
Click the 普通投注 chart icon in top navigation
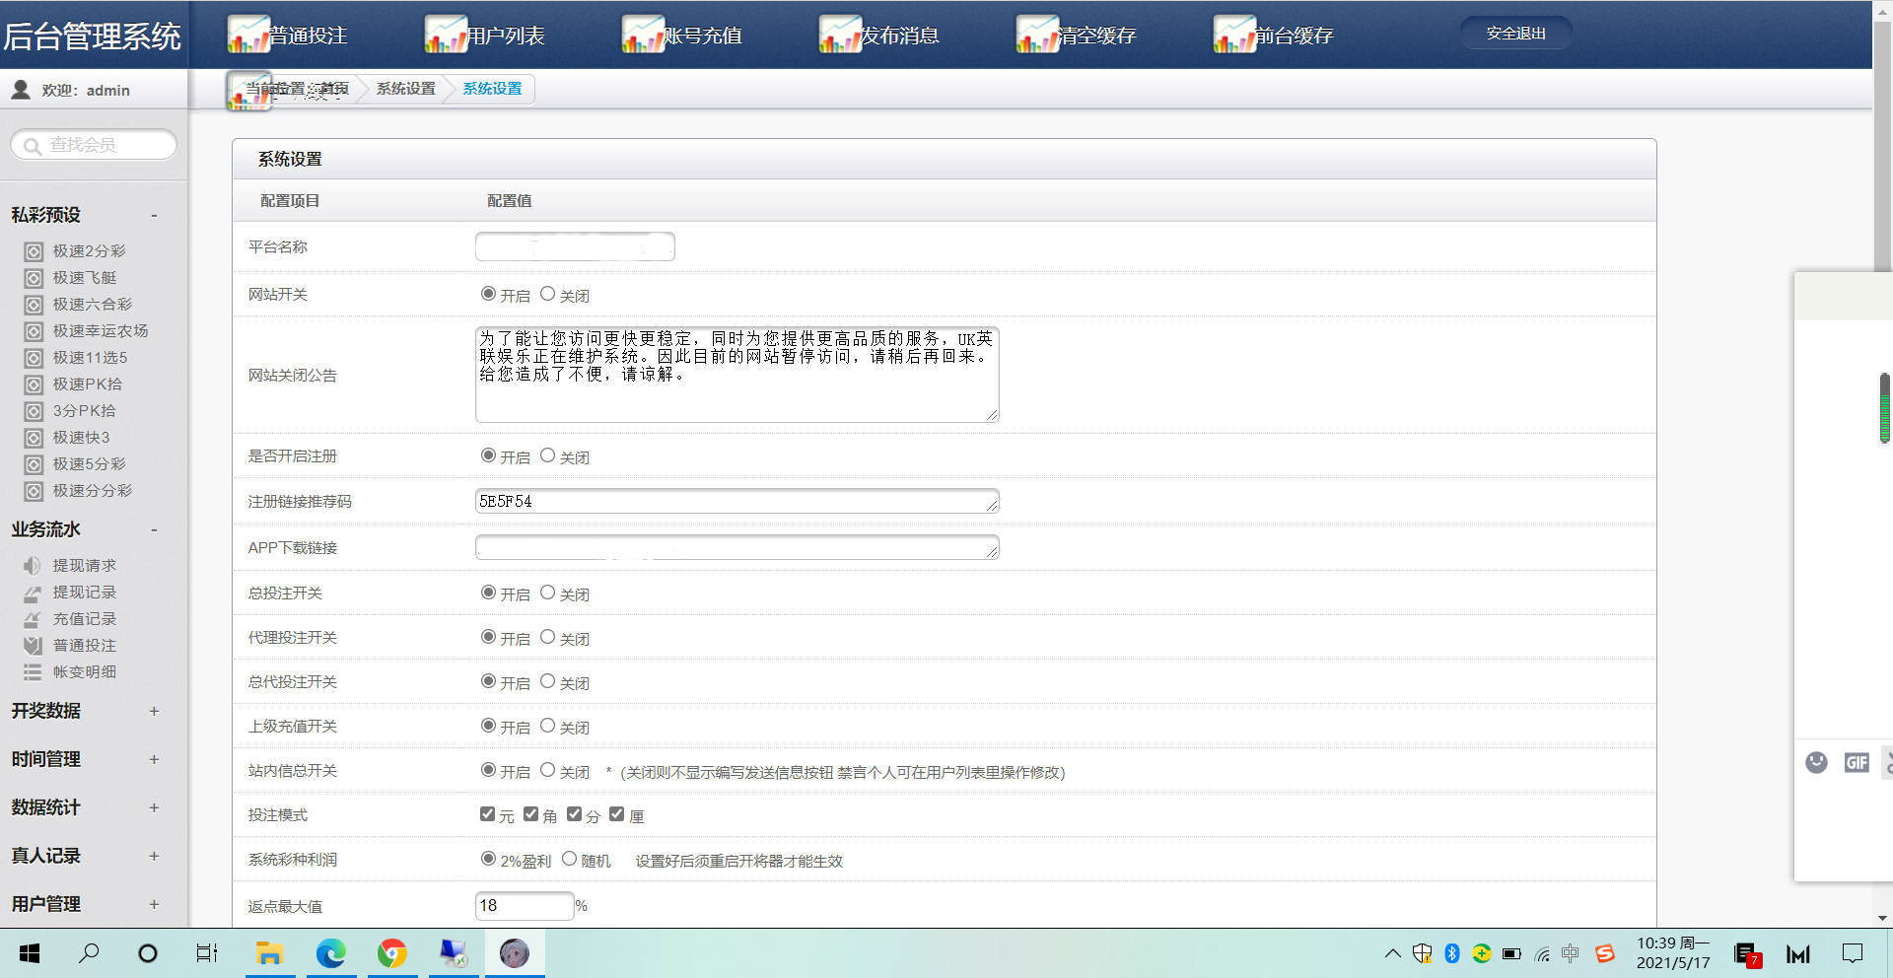[x=248, y=35]
